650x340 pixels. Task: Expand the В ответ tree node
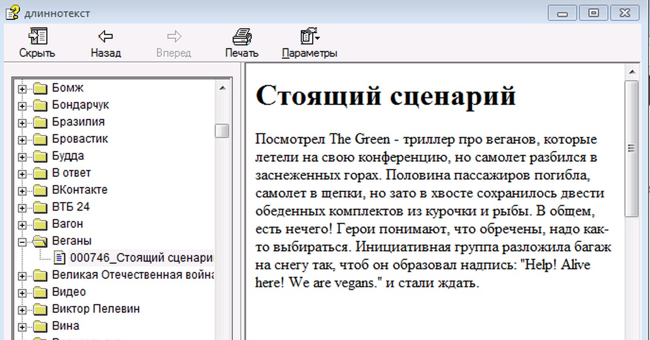click(22, 174)
